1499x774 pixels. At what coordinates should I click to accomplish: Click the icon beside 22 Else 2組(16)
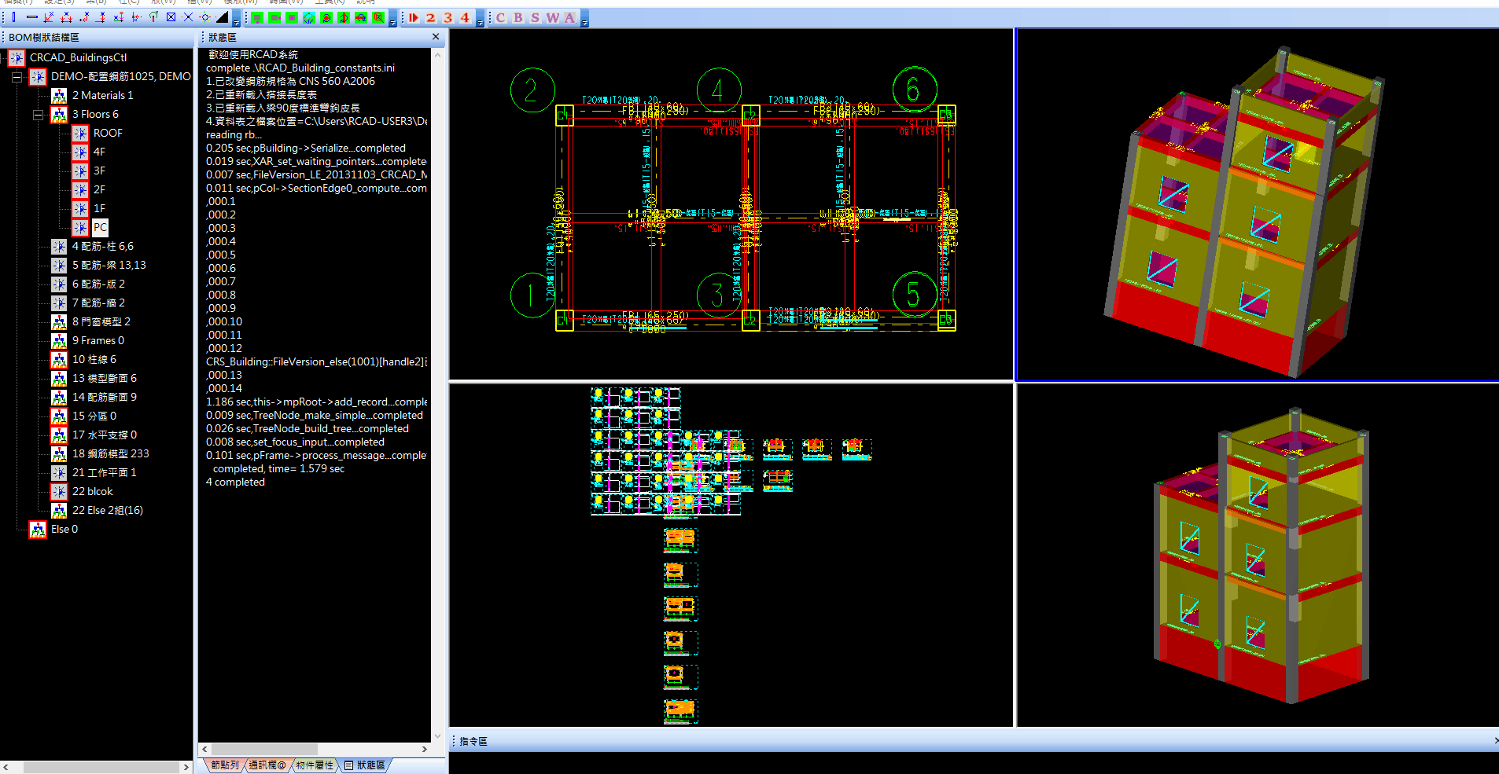(59, 510)
